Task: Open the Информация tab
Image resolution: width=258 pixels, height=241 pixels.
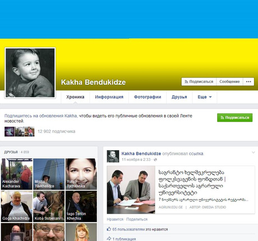Action: tap(109, 97)
